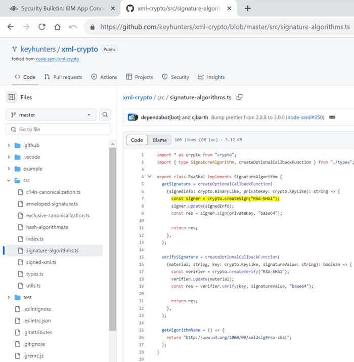
Task: Open the xml-crypto repository title link
Action: [x=79, y=49]
